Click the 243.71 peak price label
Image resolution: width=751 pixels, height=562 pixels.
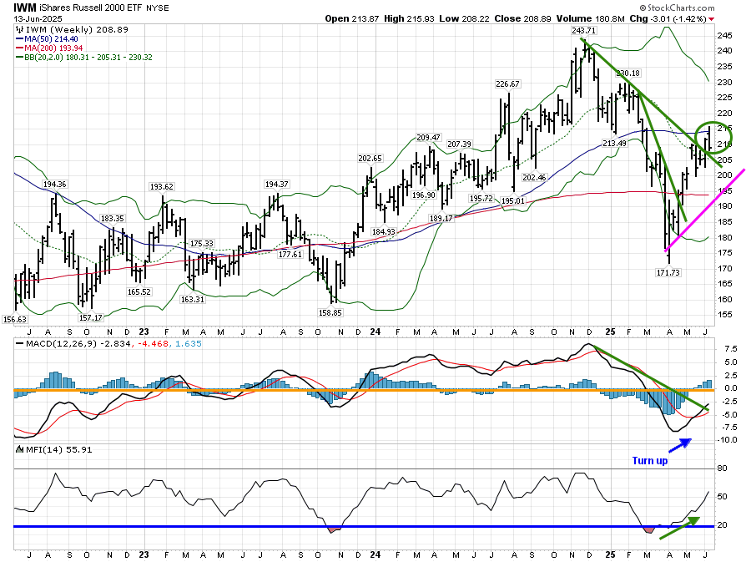coord(583,31)
